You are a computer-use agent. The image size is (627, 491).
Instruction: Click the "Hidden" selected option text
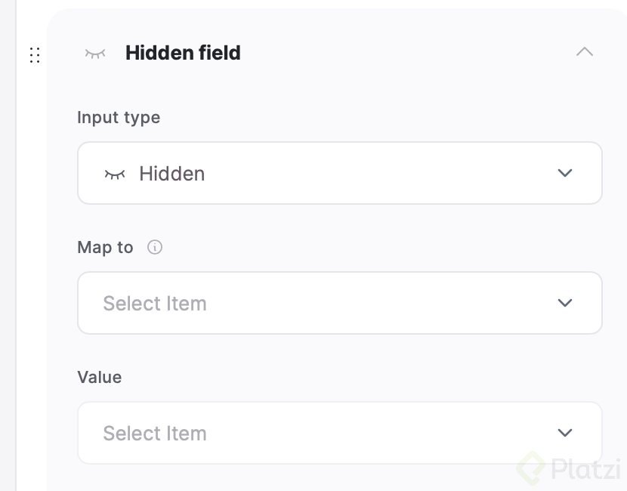click(171, 174)
